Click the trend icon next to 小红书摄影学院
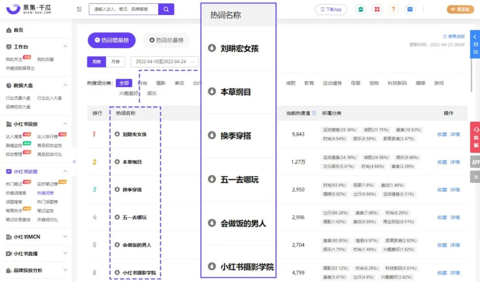480x282 pixels. click(117, 272)
